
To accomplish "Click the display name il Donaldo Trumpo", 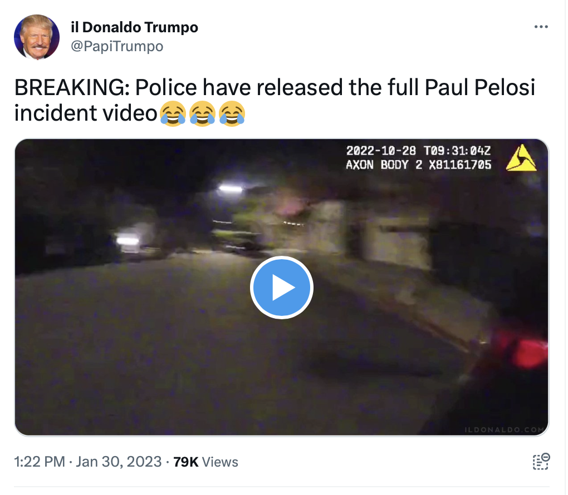I will [x=134, y=27].
